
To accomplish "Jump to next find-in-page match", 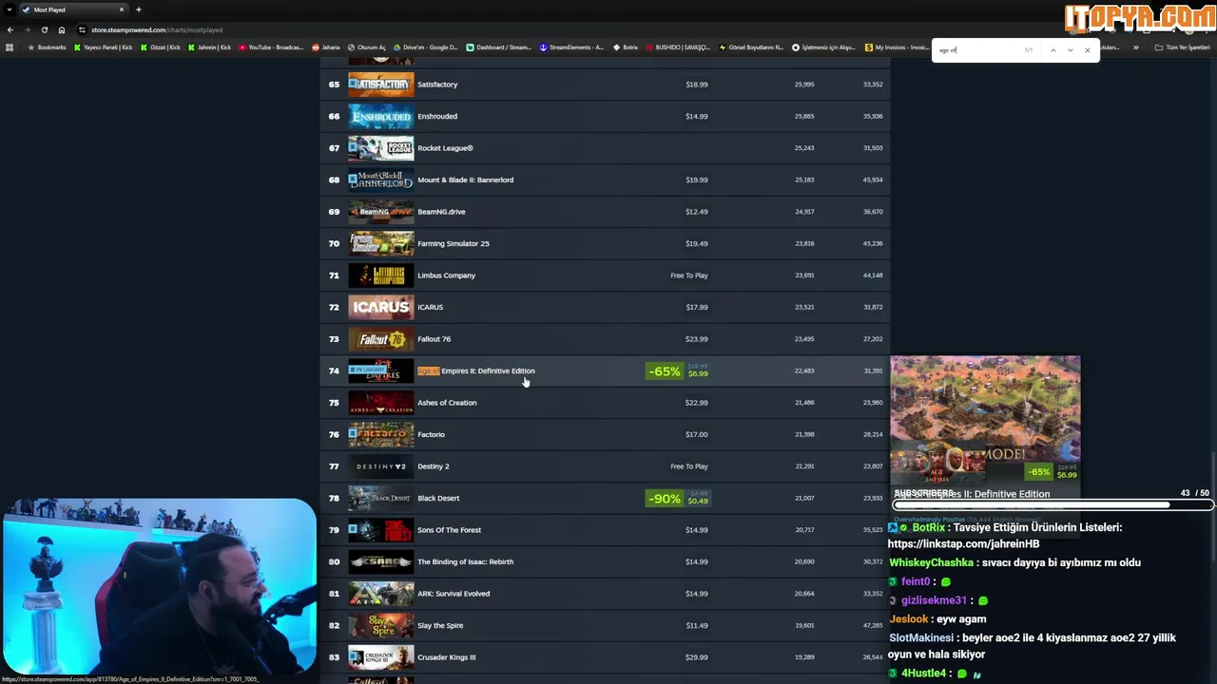I will (x=1070, y=49).
